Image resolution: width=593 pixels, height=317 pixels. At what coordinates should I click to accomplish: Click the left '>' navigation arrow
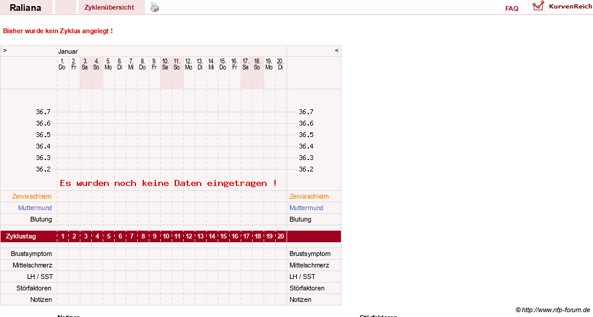[x=5, y=50]
